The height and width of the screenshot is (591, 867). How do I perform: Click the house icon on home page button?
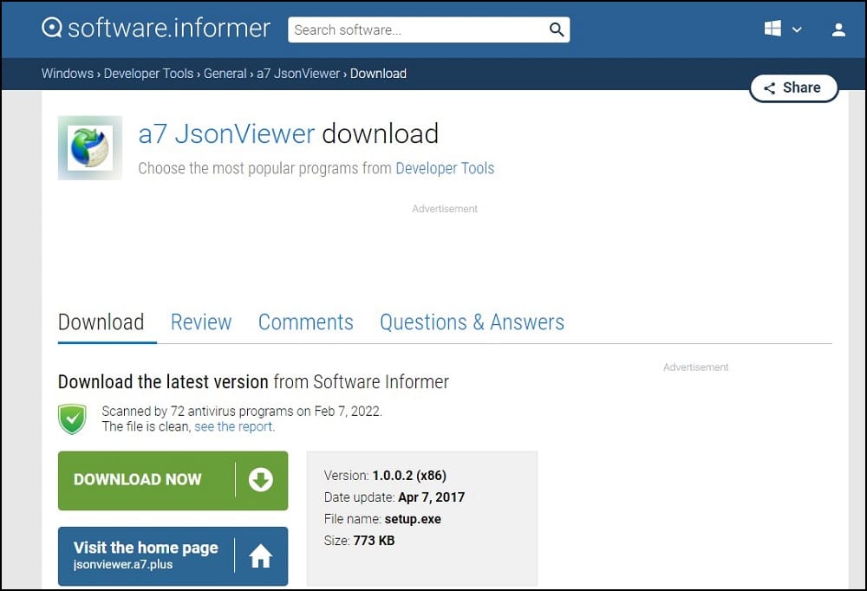click(x=260, y=556)
